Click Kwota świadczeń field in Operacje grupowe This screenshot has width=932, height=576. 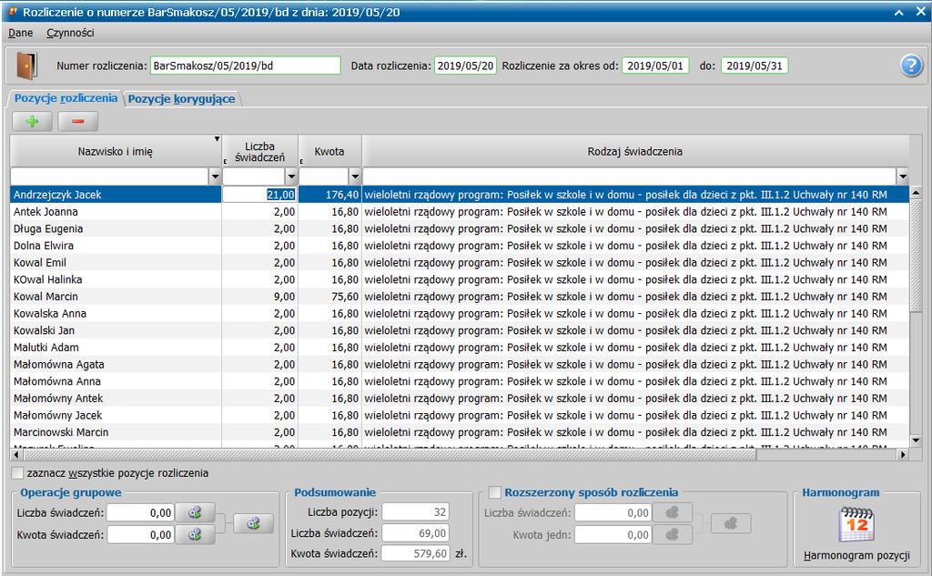coord(140,534)
